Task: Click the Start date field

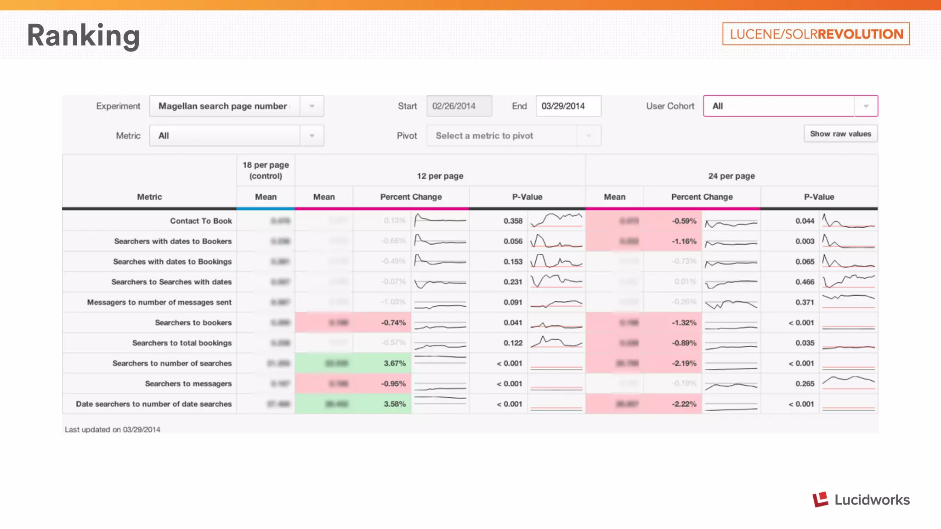Action: click(x=459, y=106)
